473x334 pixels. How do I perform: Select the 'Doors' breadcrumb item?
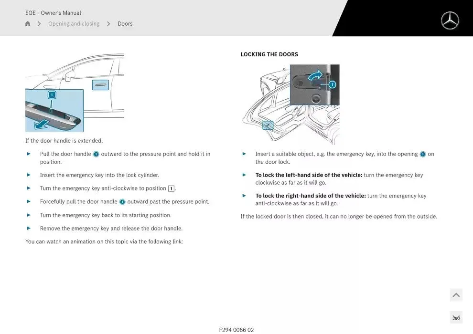tap(125, 24)
